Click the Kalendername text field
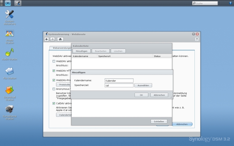The width and height of the screenshot is (234, 146). [119, 81]
